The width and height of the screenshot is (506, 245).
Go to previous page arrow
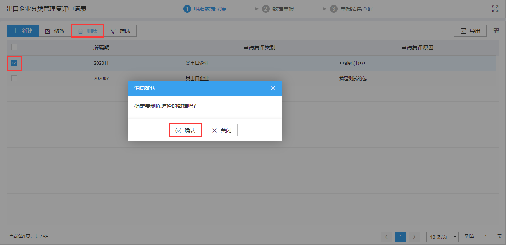pos(386,237)
